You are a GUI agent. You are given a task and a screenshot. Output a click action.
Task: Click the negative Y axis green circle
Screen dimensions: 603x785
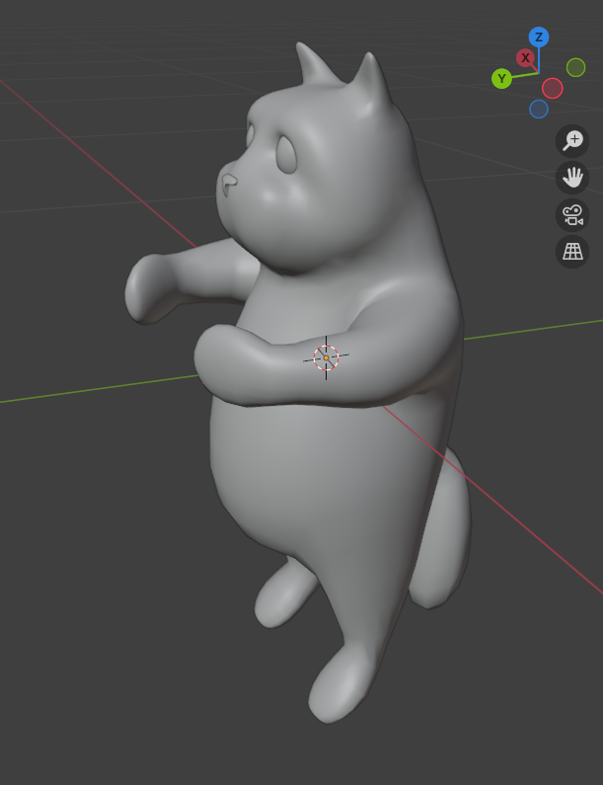[x=575, y=67]
